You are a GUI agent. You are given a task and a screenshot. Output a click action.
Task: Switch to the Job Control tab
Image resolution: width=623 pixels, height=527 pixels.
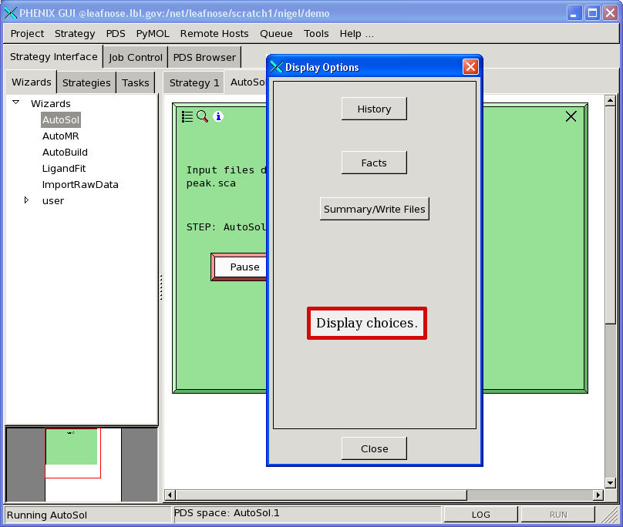tap(136, 57)
